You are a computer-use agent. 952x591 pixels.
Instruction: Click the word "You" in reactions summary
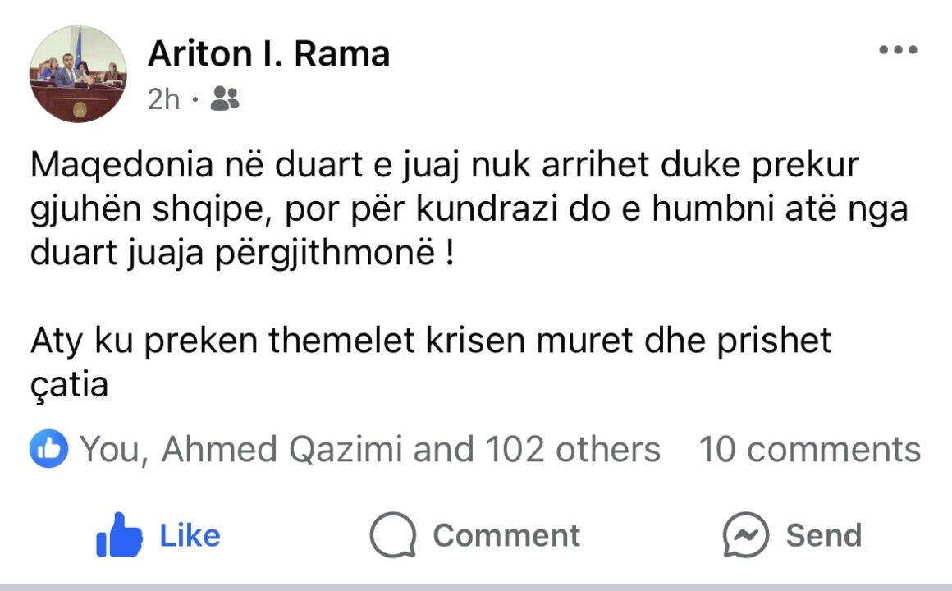[111, 450]
